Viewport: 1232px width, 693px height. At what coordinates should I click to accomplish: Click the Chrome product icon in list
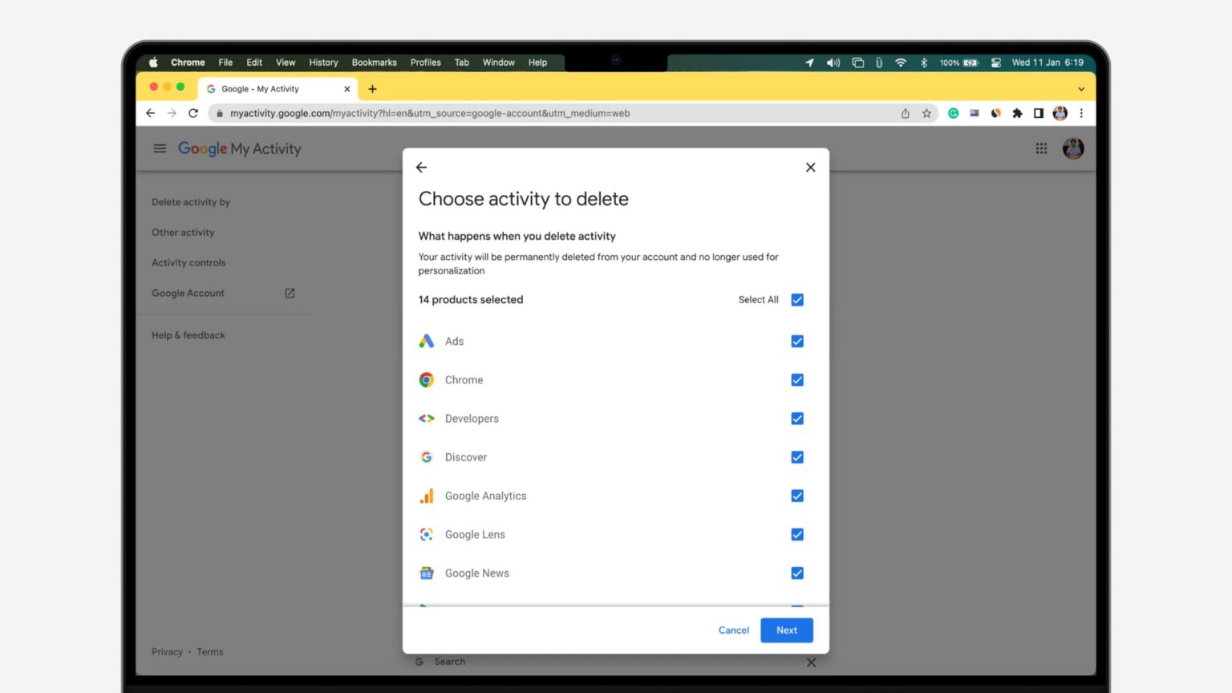point(427,380)
